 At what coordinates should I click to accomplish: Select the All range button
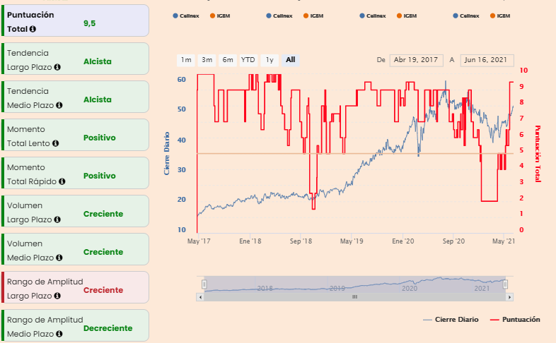point(291,60)
